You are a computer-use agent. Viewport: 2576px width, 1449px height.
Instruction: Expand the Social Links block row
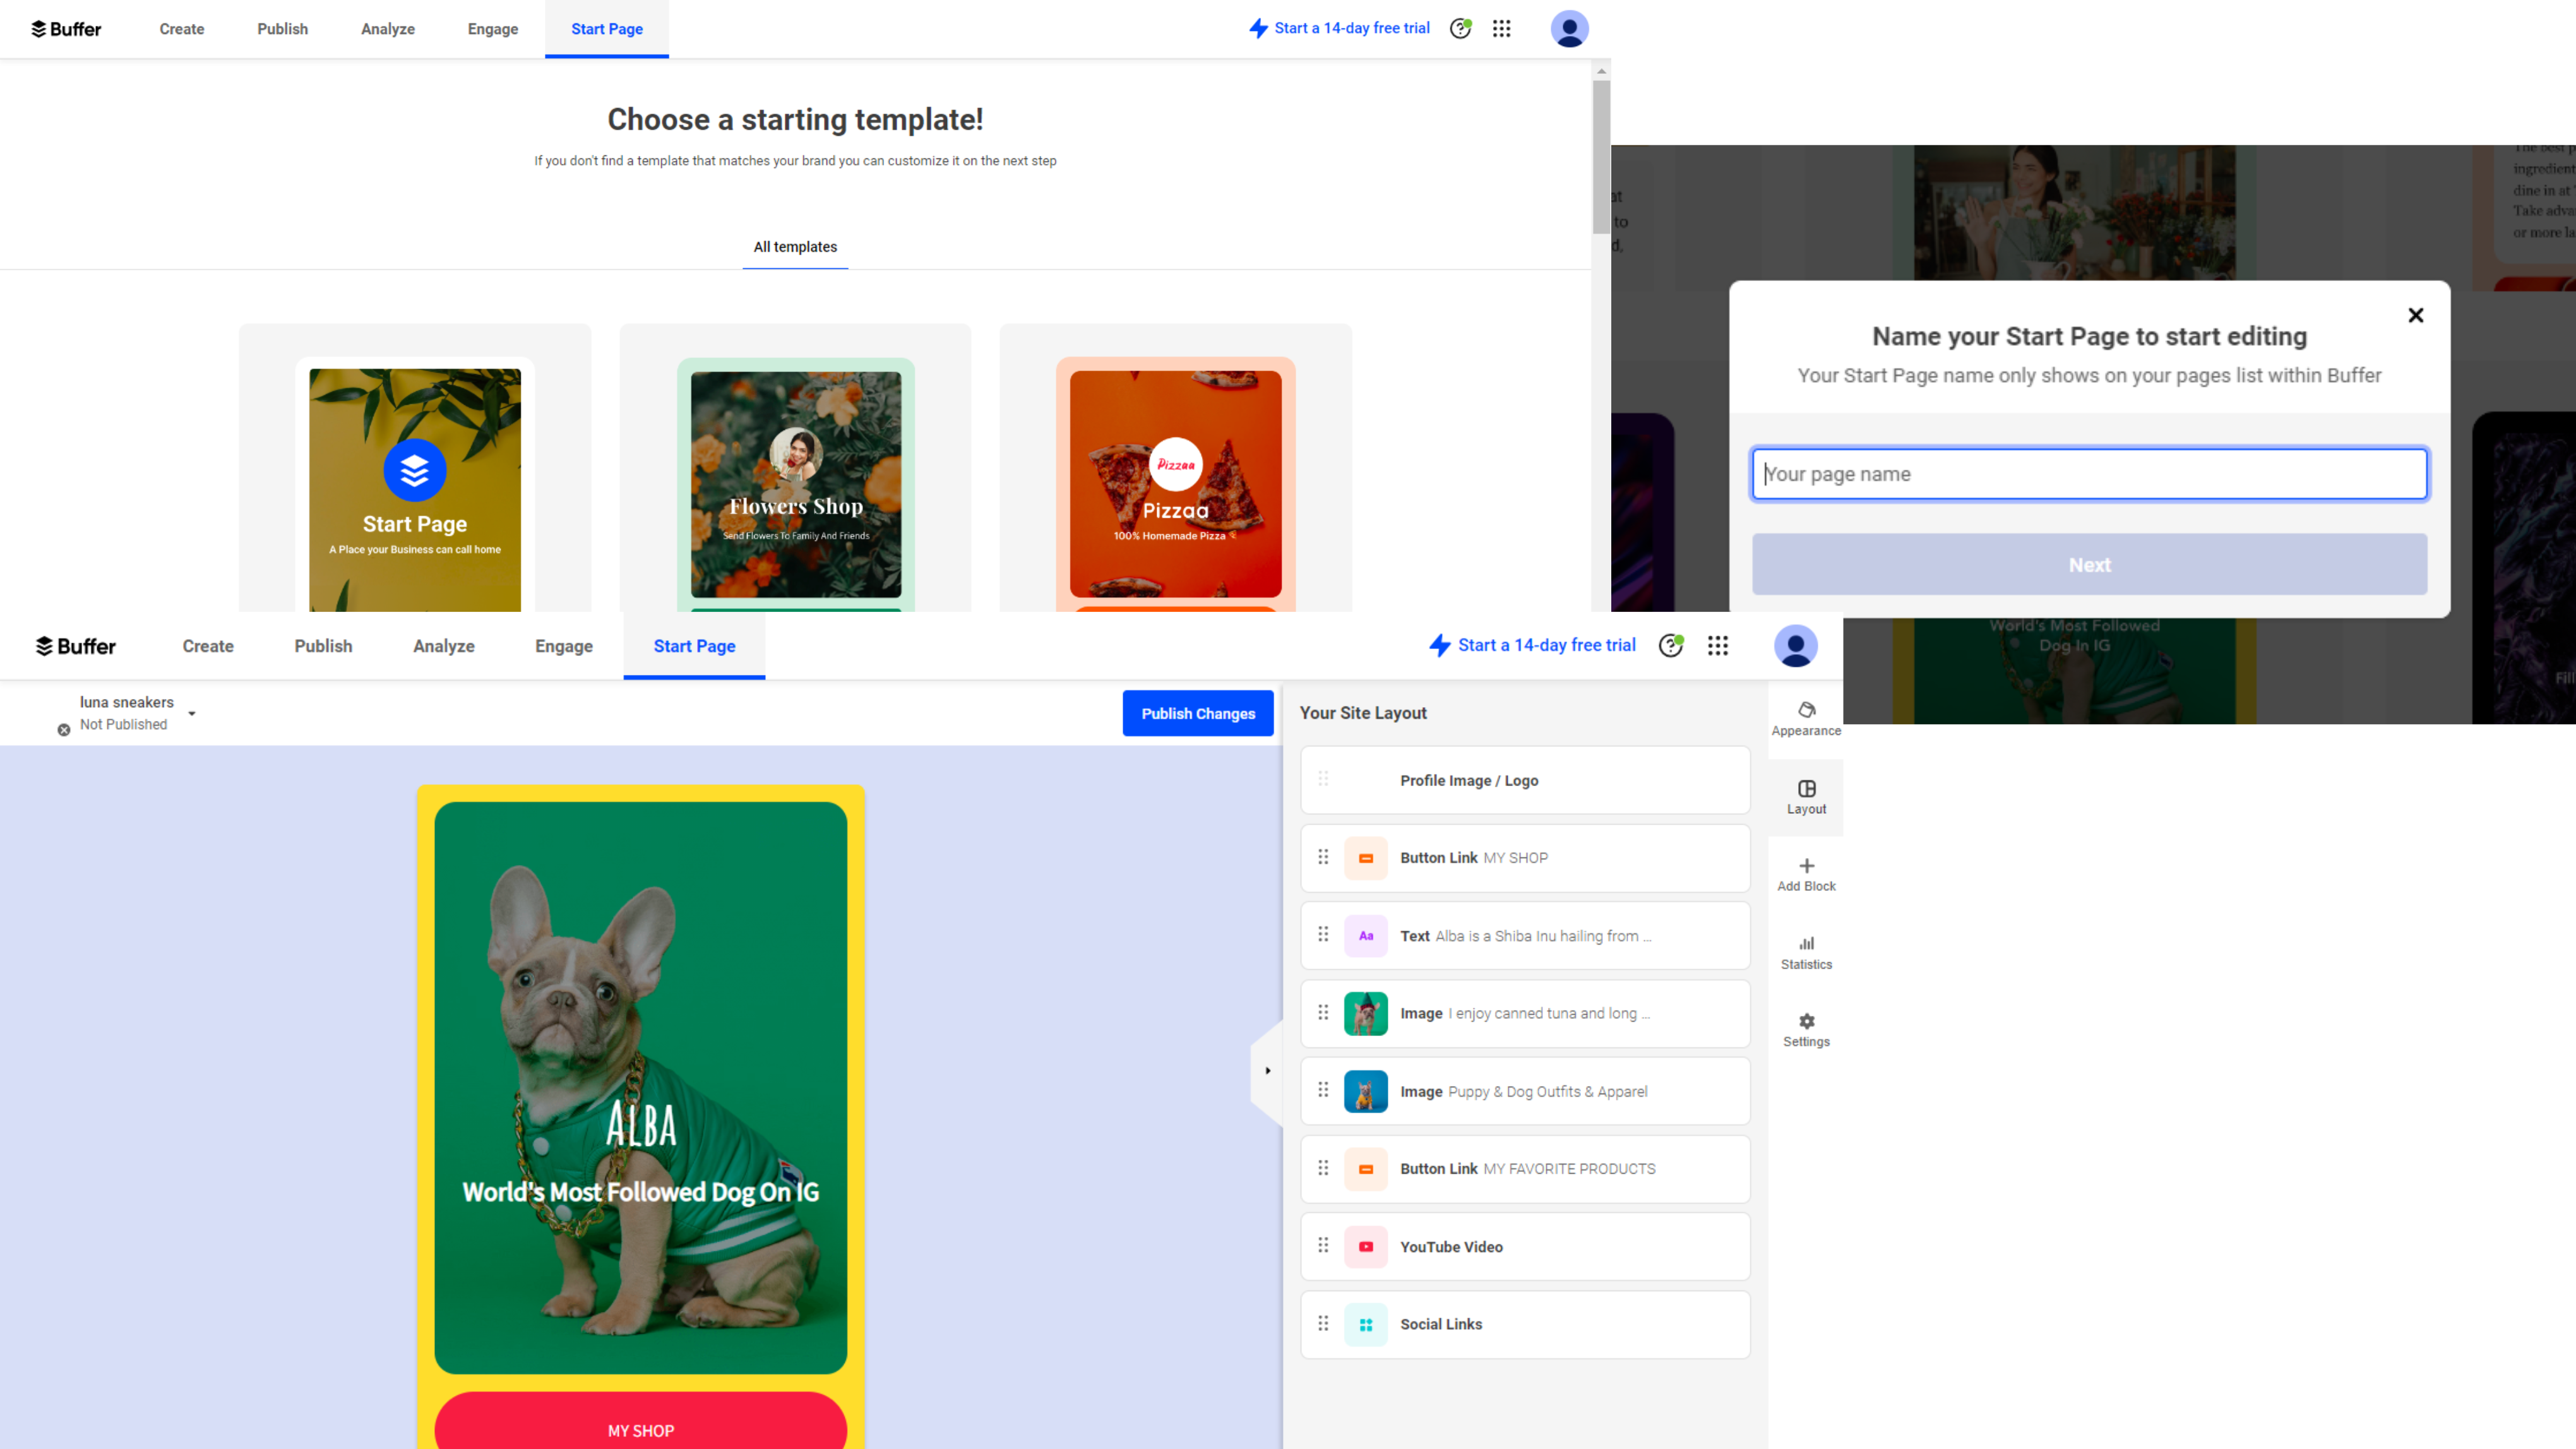pos(1525,1323)
